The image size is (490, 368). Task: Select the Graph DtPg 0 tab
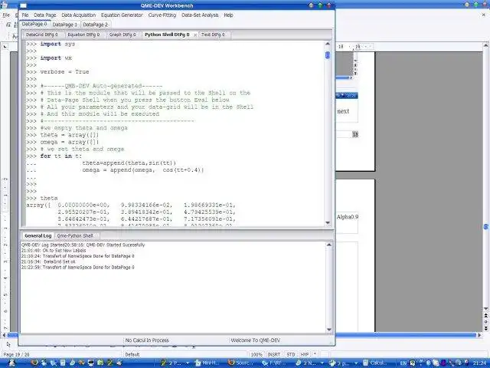pos(122,34)
